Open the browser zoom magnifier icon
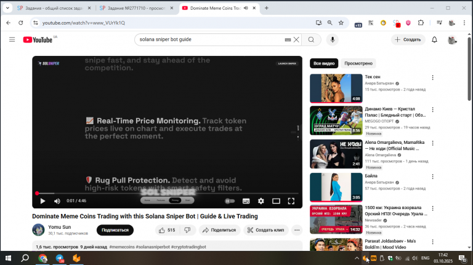This screenshot has width=473, height=265. pyautogui.click(x=329, y=23)
